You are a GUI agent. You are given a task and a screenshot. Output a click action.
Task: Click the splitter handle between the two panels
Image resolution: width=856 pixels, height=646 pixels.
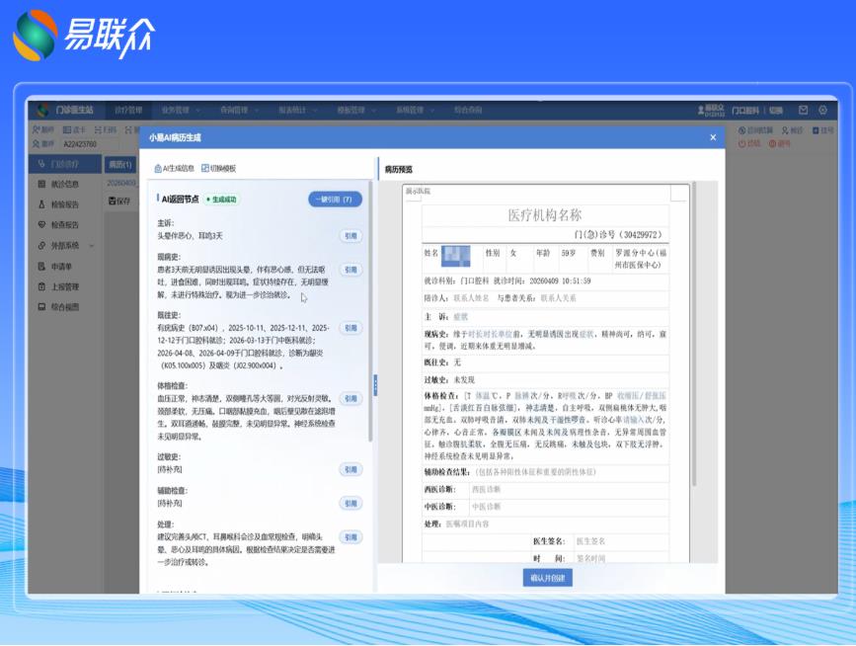point(375,385)
